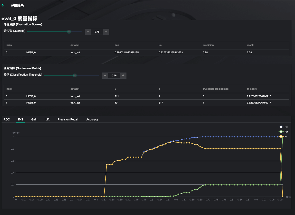The image size is (295, 215).
Task: Increase classification threshold with plus button
Action: point(123,76)
